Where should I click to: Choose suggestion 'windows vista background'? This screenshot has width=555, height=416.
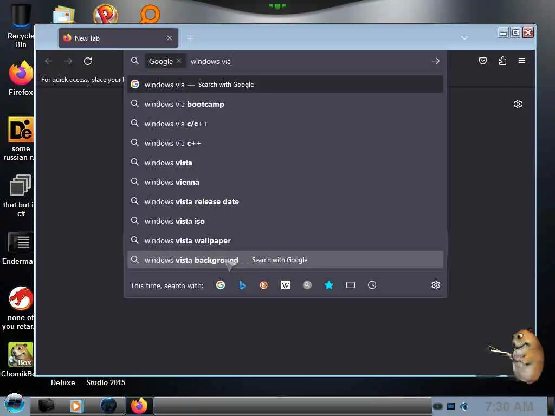pos(285,259)
